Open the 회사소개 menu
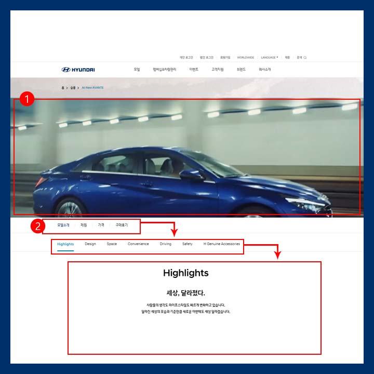 point(265,70)
